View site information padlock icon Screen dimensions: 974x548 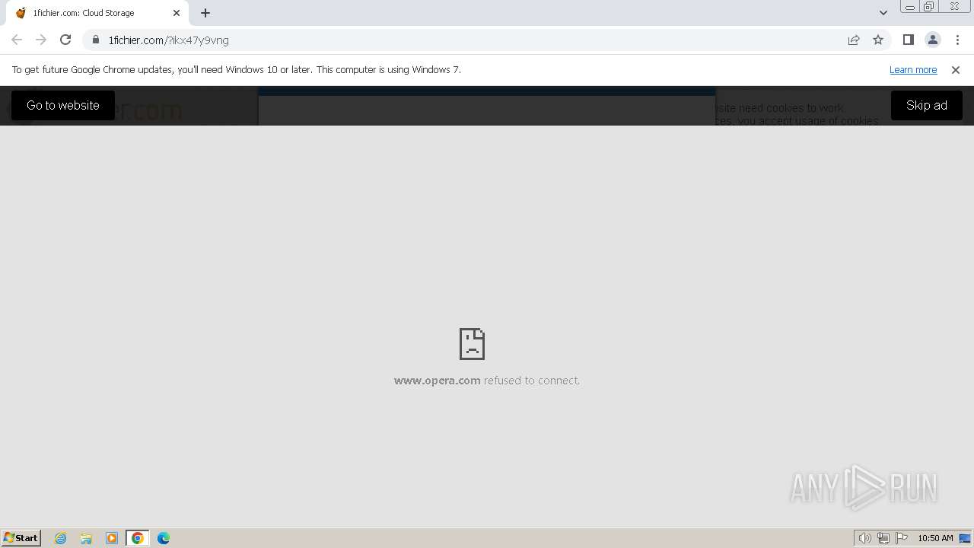click(x=96, y=40)
